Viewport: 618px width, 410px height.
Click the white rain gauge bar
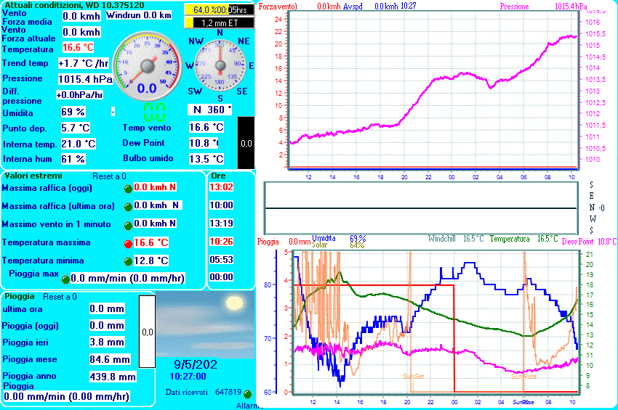click(148, 332)
